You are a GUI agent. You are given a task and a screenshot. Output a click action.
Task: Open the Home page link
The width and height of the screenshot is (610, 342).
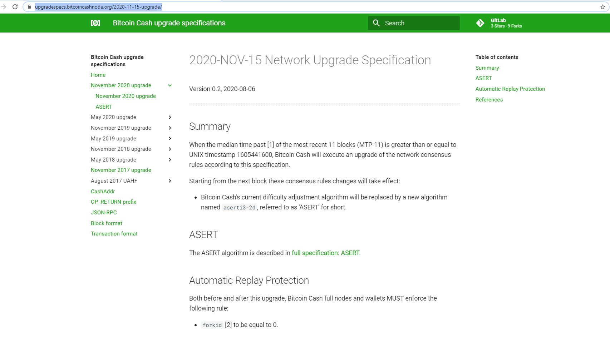point(98,75)
